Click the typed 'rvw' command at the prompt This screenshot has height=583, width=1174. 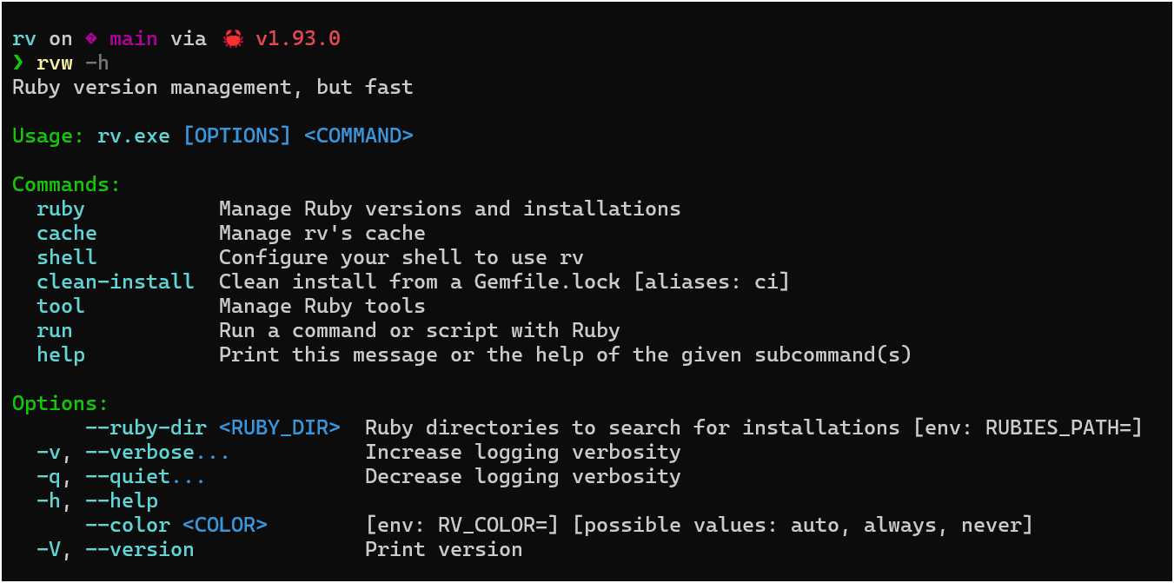tap(55, 63)
